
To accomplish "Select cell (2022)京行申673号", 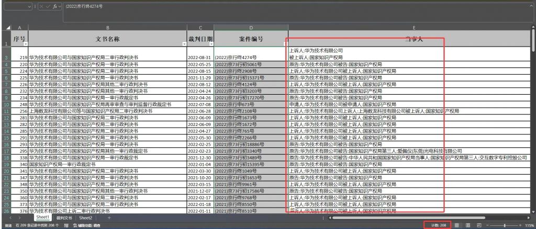I will 251,105.
